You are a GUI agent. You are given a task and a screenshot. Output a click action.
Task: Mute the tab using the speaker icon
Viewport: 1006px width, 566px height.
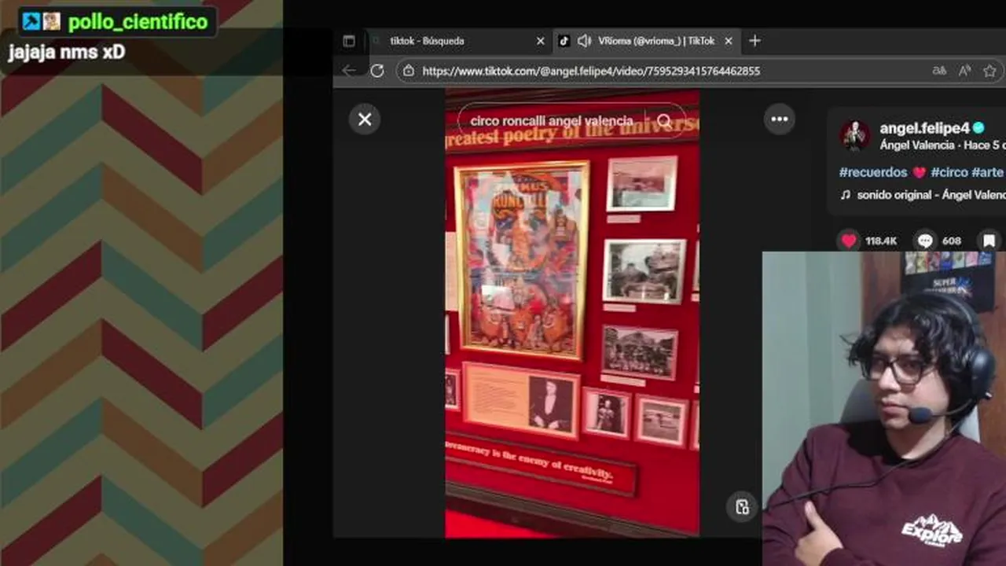click(584, 41)
